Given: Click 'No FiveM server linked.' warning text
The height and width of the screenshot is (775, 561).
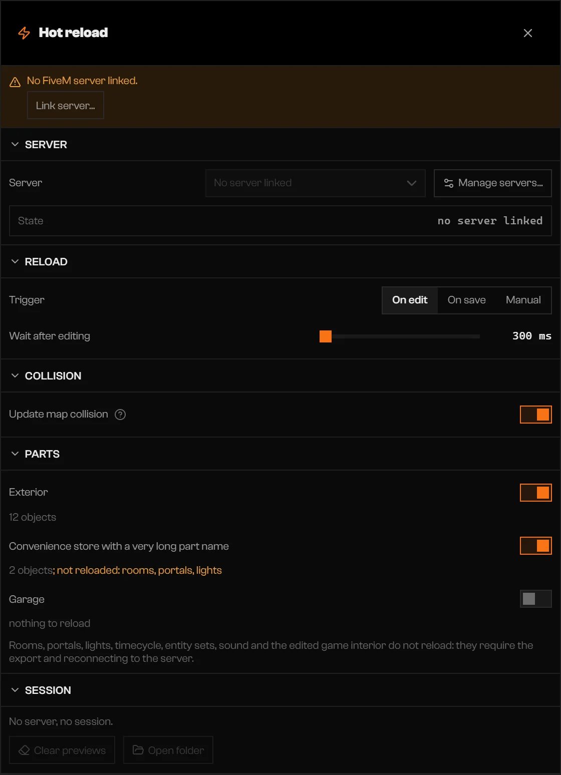Looking at the screenshot, I should (x=82, y=81).
